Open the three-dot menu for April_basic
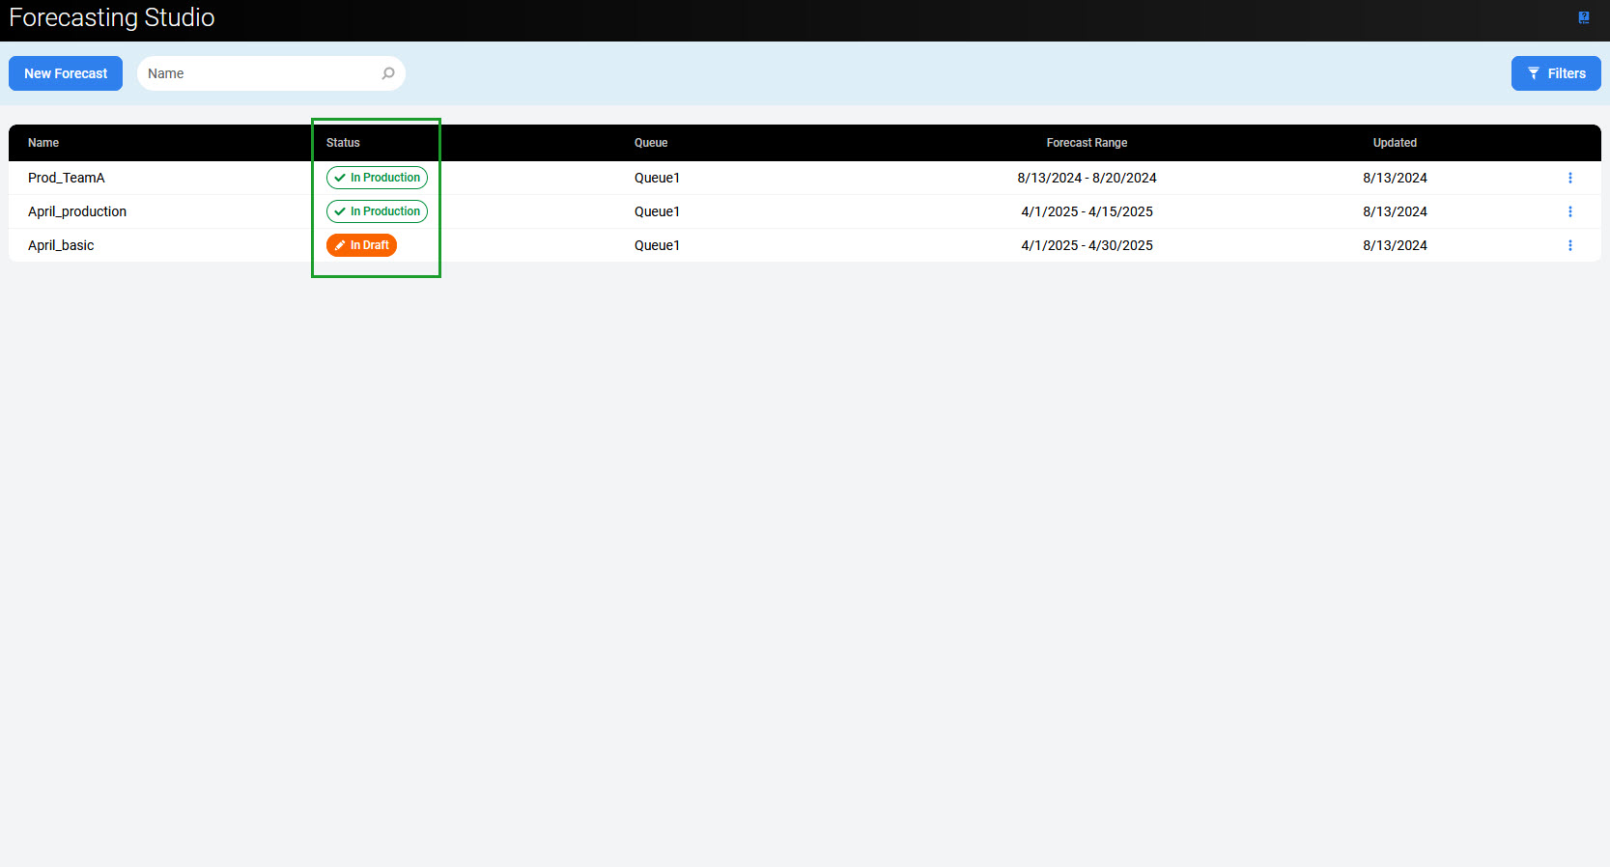Image resolution: width=1610 pixels, height=867 pixels. tap(1569, 245)
